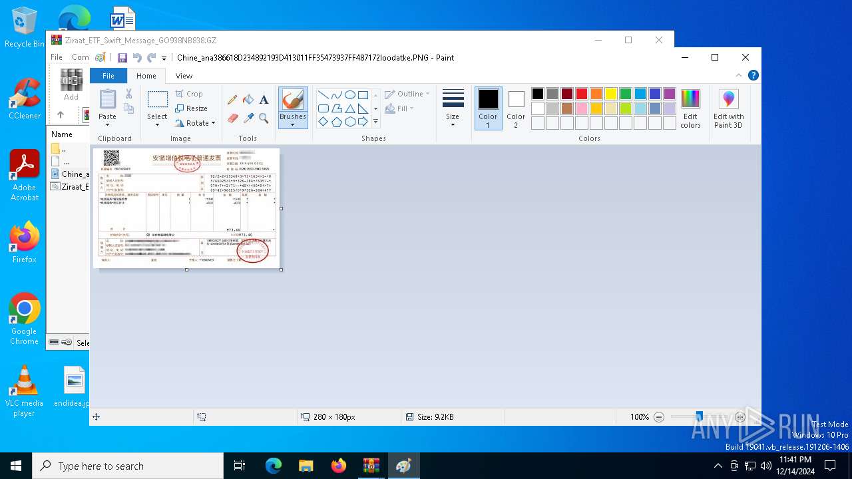Click Edit with Paint 3D
Image resolution: width=852 pixels, height=479 pixels.
coord(729,109)
